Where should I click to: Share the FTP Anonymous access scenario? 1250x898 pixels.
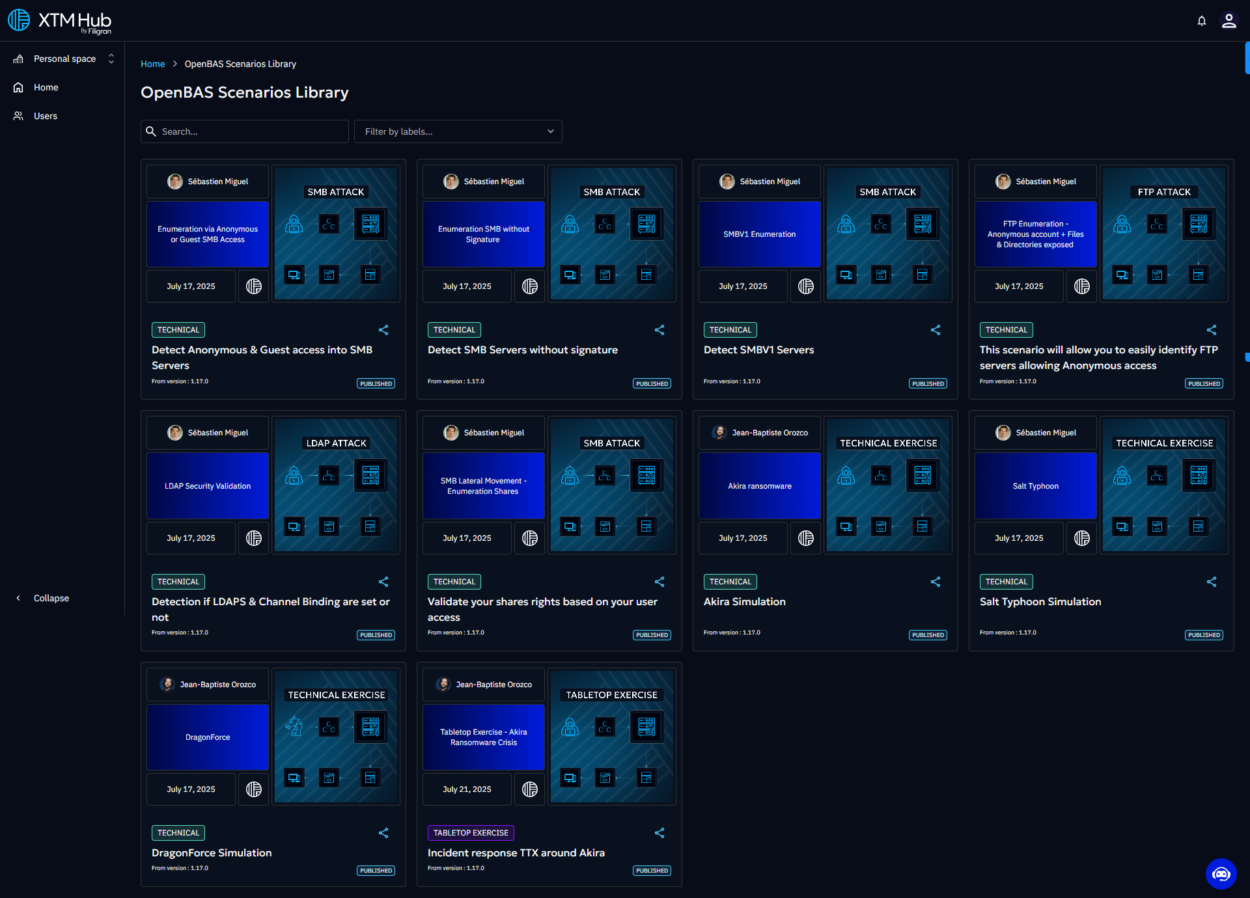[1212, 330]
